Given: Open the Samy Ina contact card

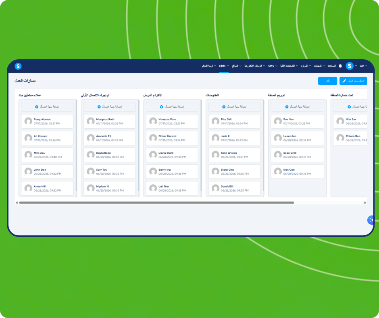Looking at the screenshot, I should [172, 172].
